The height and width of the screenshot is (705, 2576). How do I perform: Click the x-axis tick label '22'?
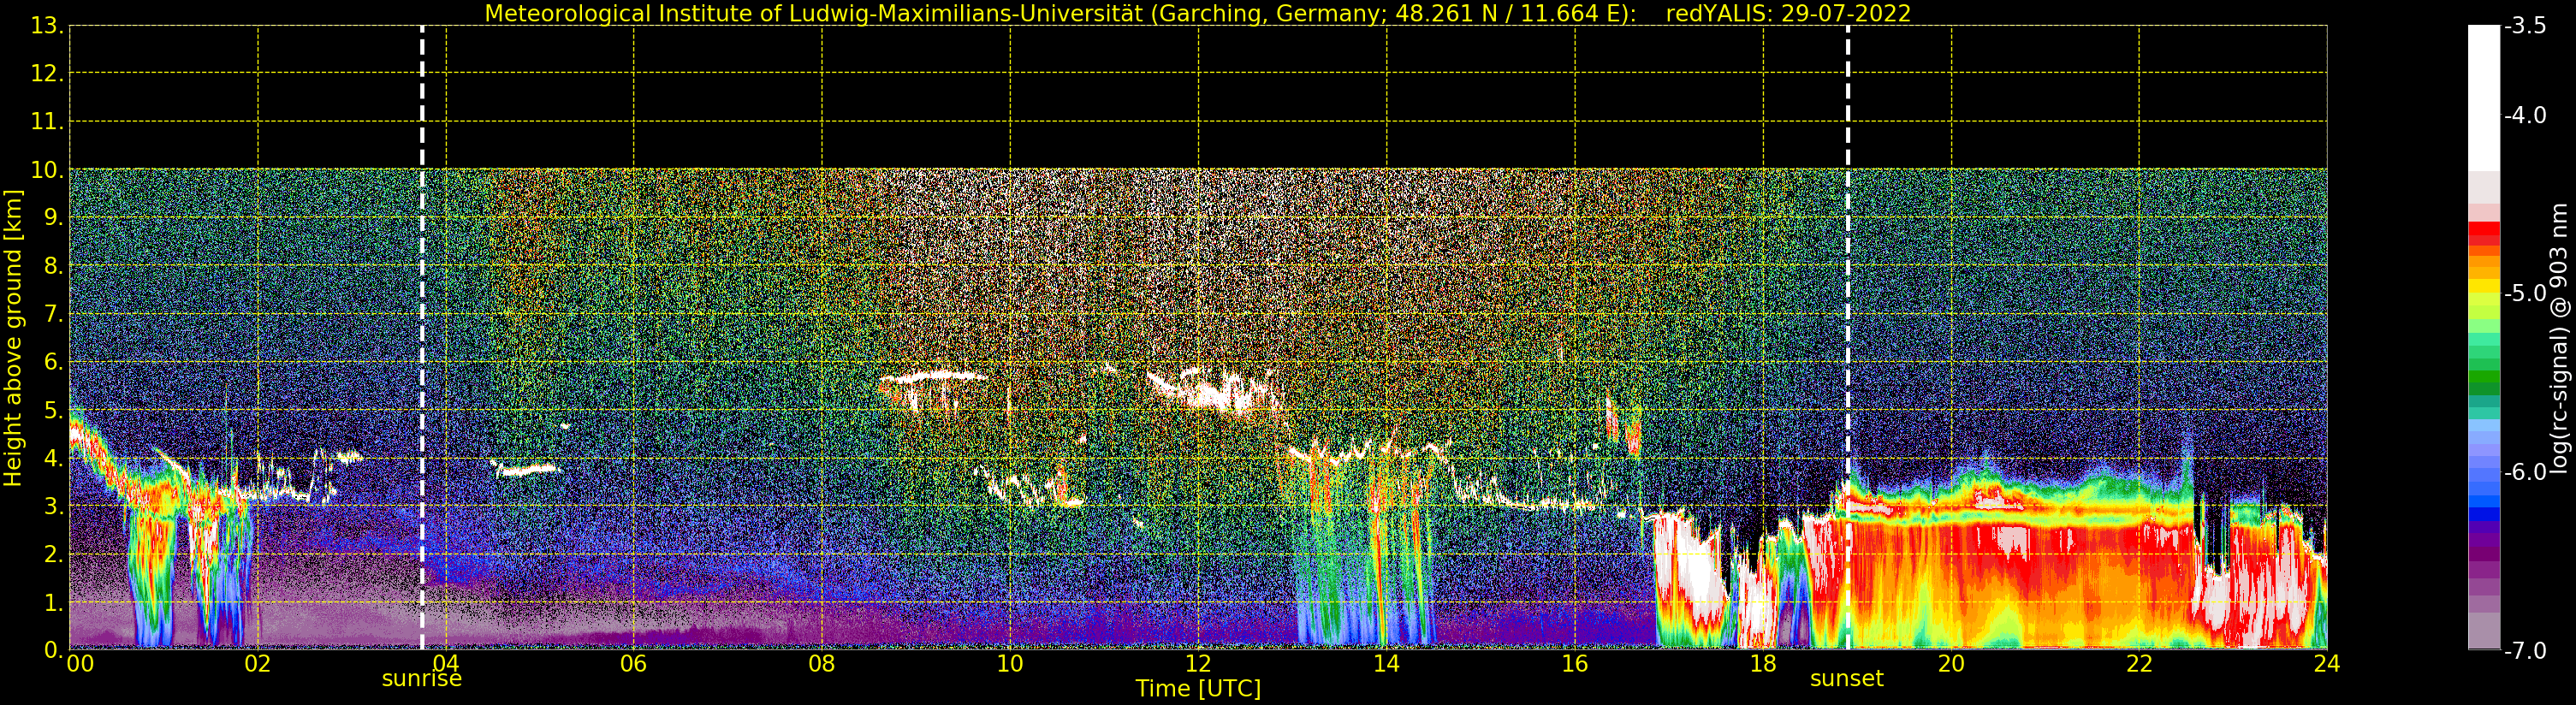[x=2139, y=664]
